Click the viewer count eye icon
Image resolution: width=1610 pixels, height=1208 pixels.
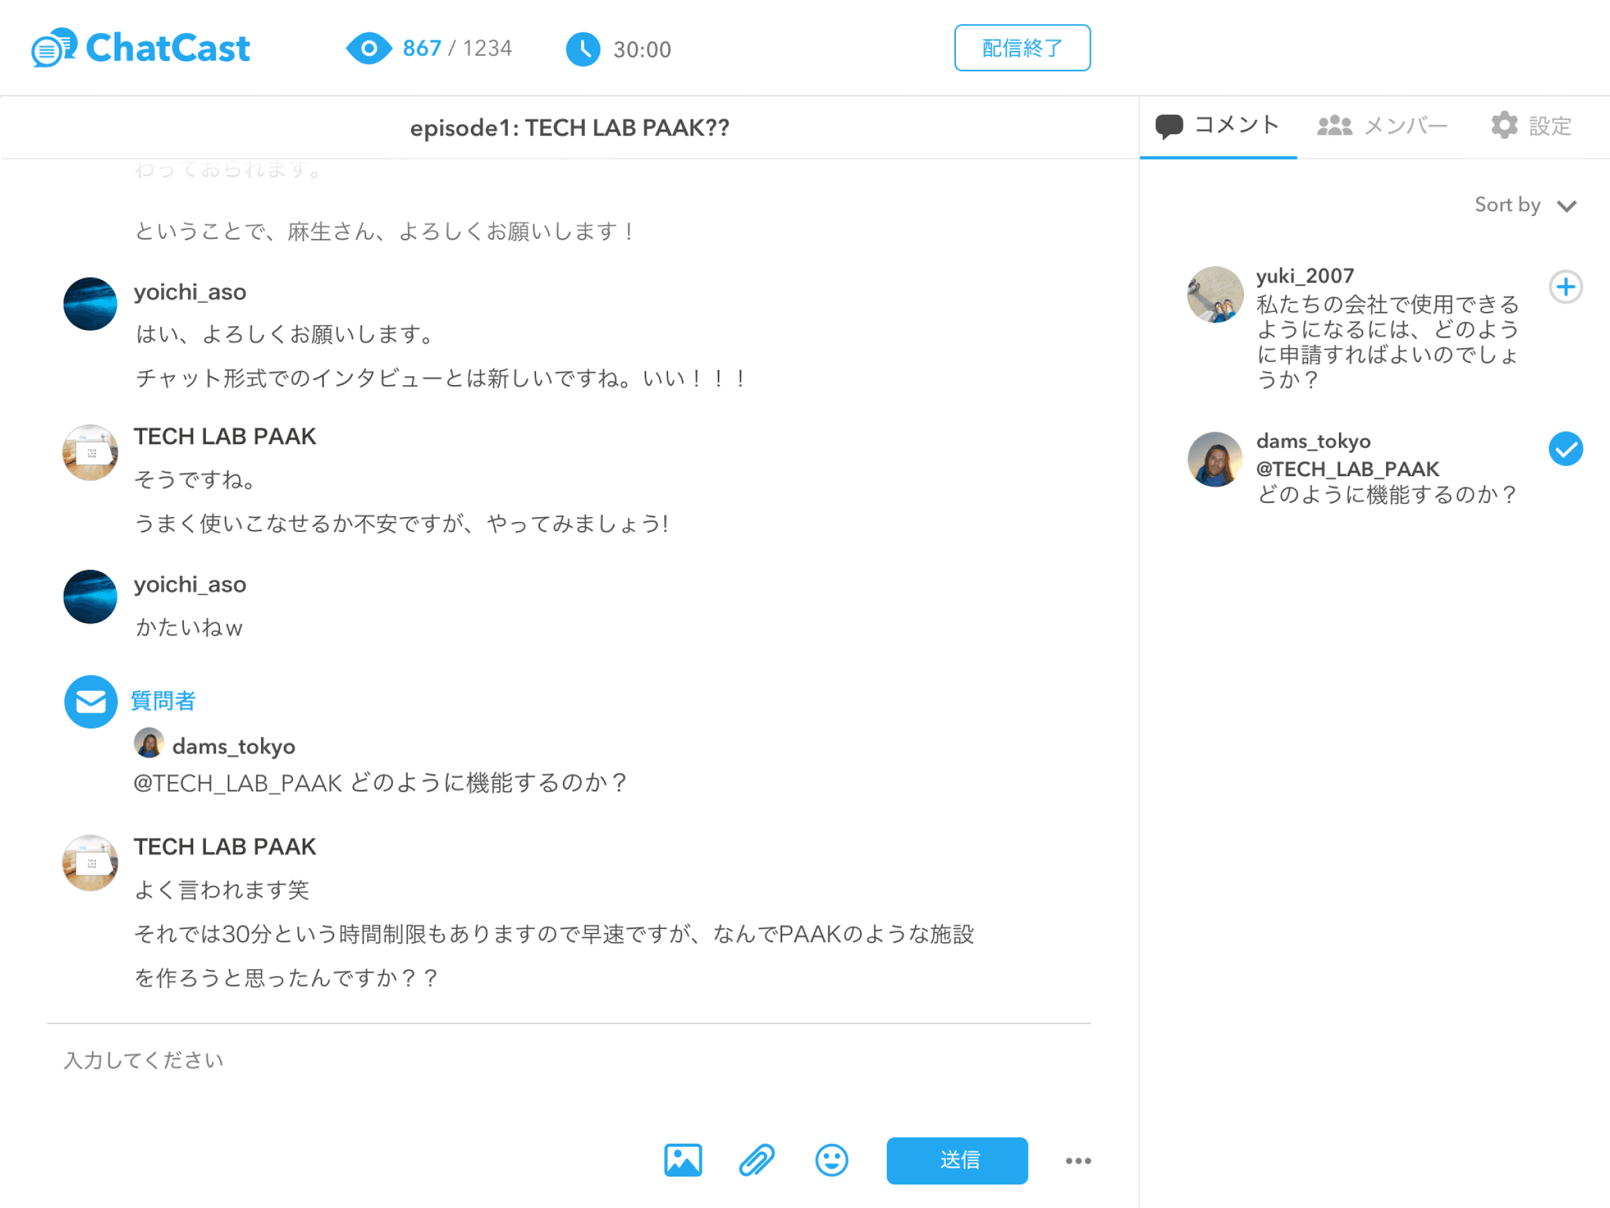[x=368, y=49]
